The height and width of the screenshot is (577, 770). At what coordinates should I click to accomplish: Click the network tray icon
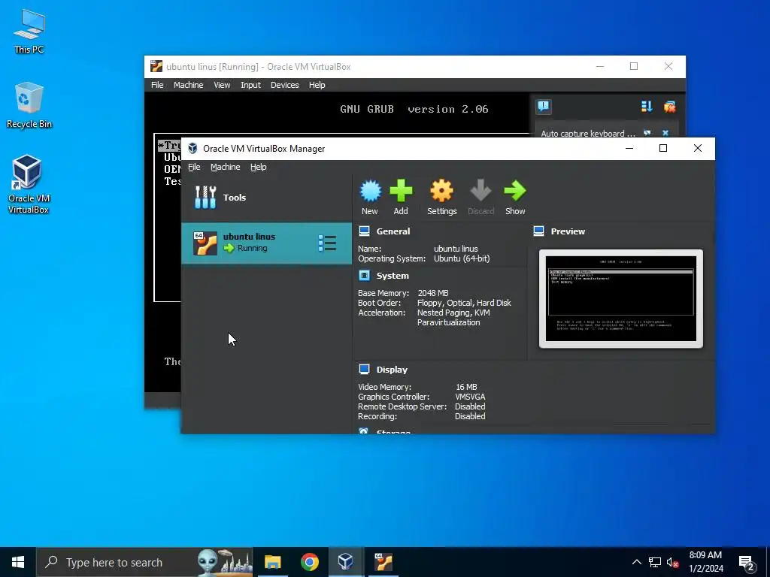[x=655, y=562]
